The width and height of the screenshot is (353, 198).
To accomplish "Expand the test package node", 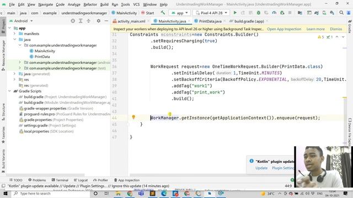I will click(x=20, y=68).
